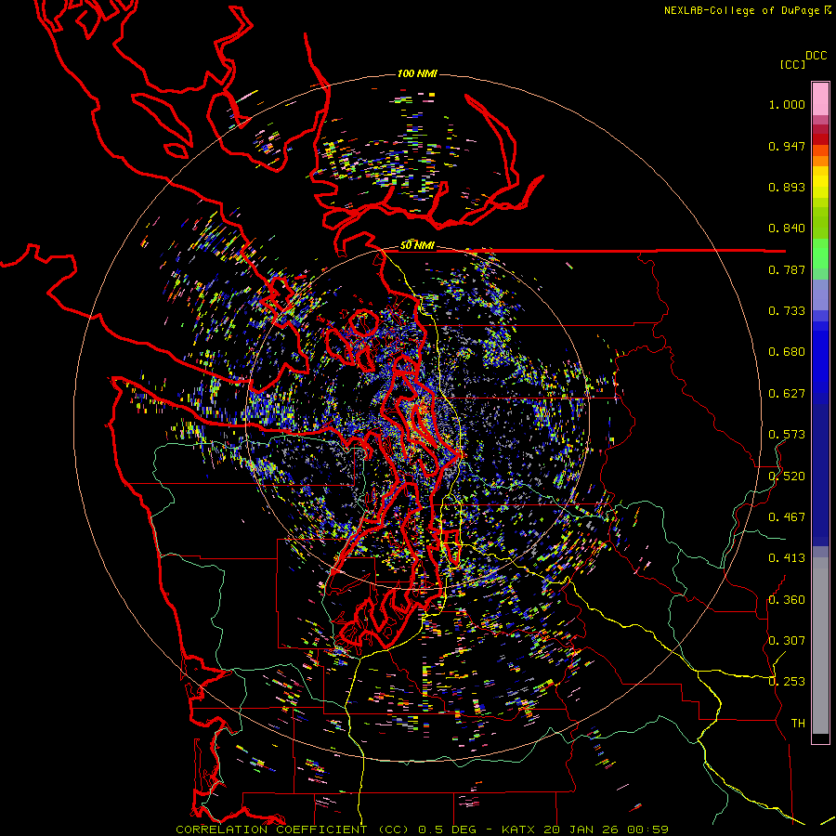The image size is (836, 836).
Task: Select the 0.360 legend value
Action: [787, 599]
